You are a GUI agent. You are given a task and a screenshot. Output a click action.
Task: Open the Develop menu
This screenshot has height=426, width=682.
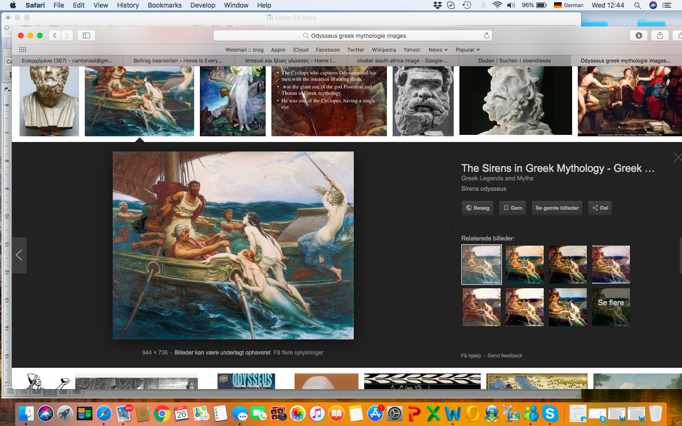click(203, 5)
